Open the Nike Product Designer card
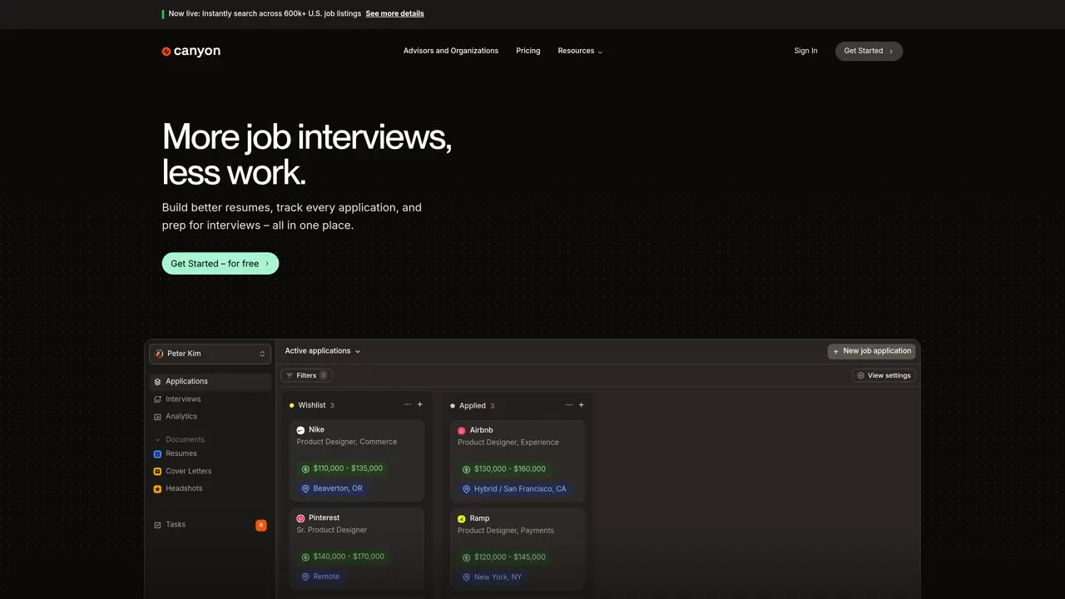Image resolution: width=1065 pixels, height=599 pixels. coord(357,461)
